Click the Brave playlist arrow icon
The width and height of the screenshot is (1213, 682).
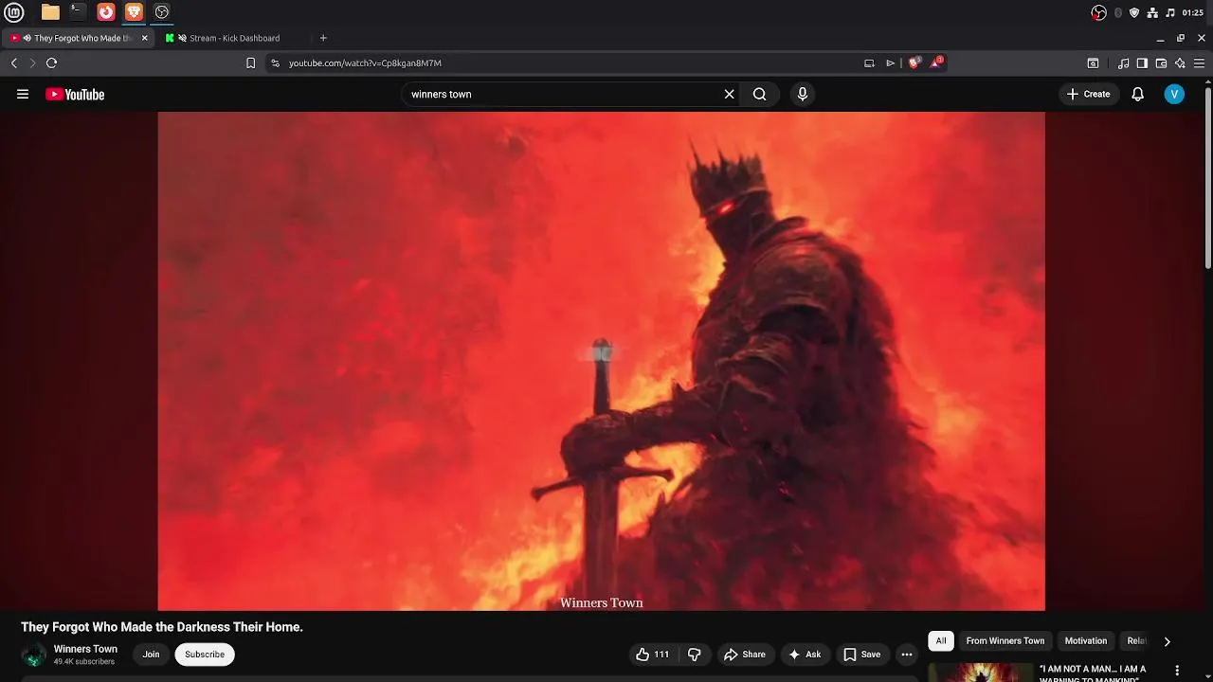coord(890,63)
